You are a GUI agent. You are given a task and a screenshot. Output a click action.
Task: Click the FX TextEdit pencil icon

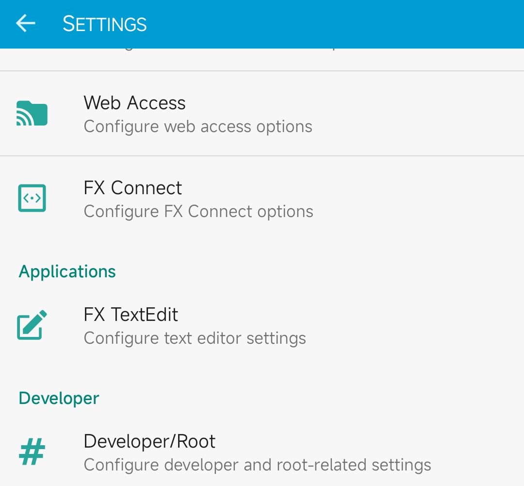[32, 325]
